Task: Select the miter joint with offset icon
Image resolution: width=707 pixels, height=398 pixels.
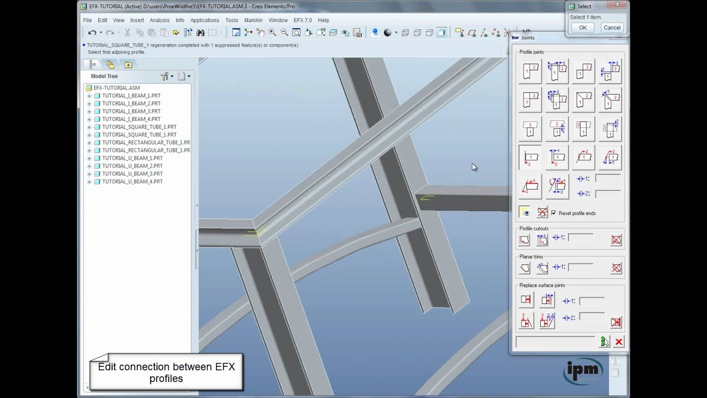Action: coord(610,100)
